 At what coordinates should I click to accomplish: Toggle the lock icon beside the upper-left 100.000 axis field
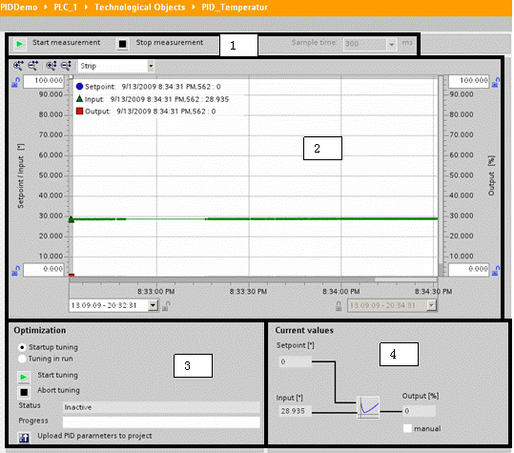coord(15,82)
